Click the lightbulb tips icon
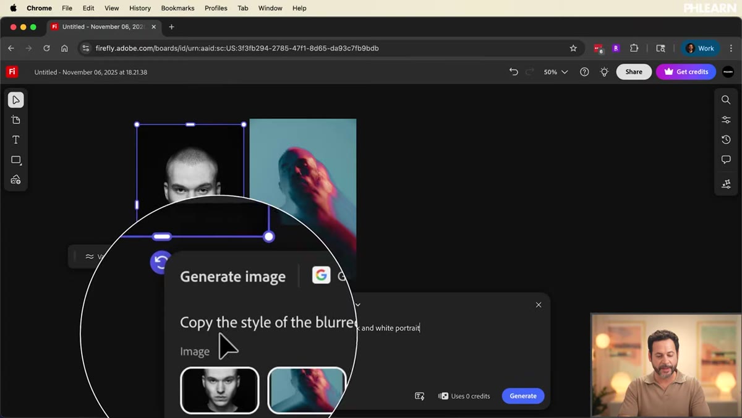742x418 pixels. point(604,72)
